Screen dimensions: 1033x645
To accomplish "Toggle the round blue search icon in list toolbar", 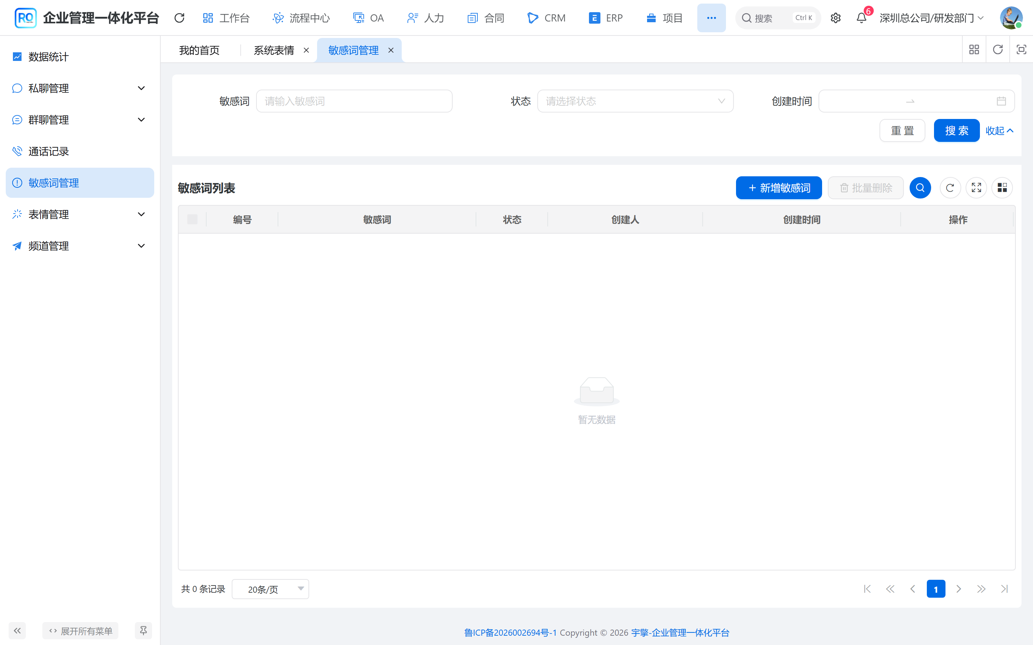I will [x=920, y=188].
